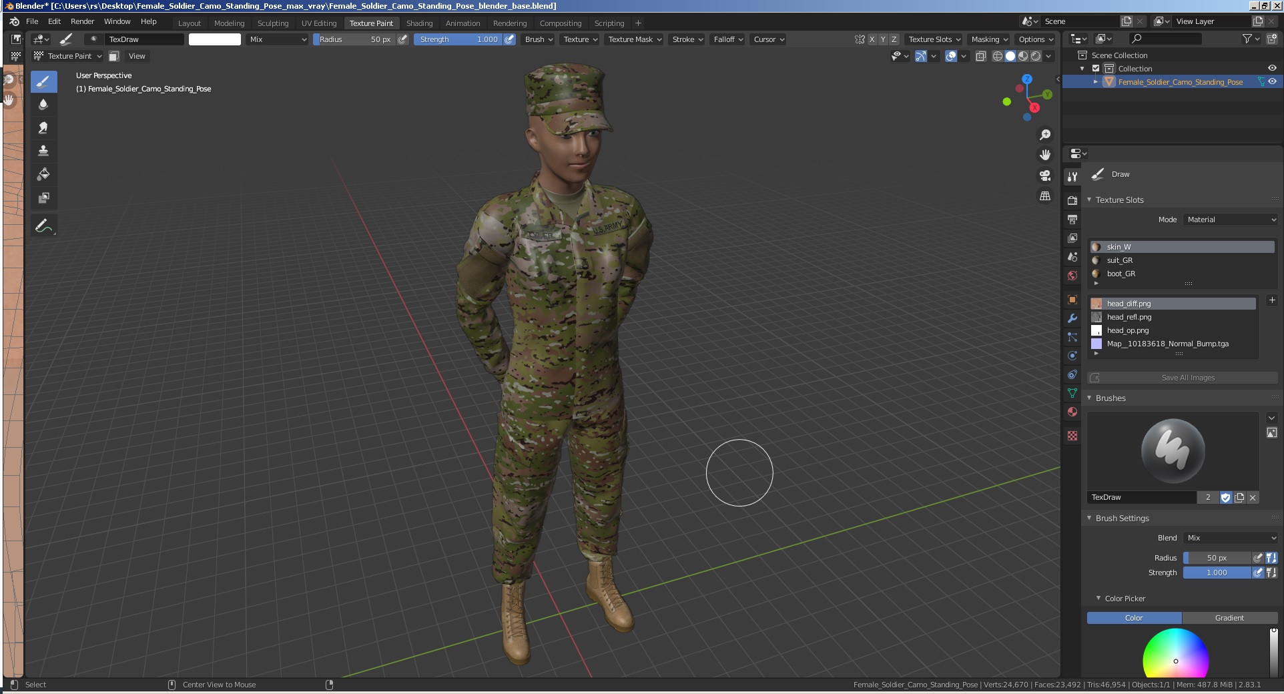1284x694 pixels.
Task: Open the File menu
Action: (32, 21)
